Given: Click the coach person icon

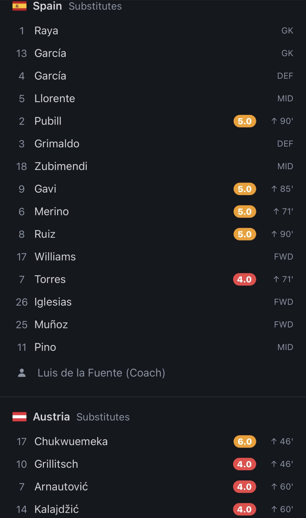Looking at the screenshot, I should [x=22, y=373].
